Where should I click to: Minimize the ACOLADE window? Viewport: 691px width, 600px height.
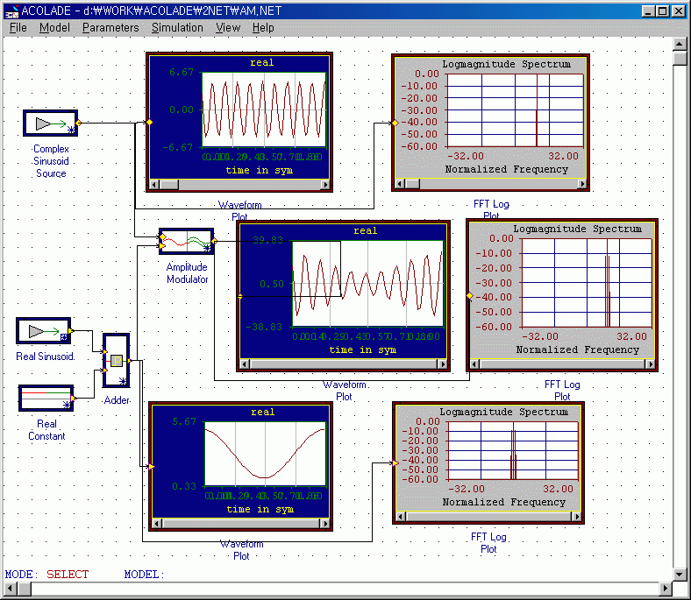pyautogui.click(x=647, y=11)
